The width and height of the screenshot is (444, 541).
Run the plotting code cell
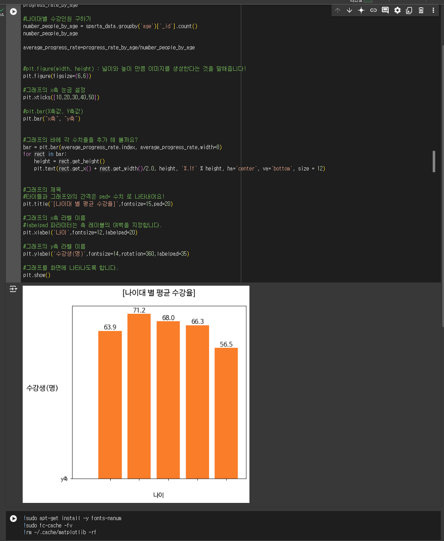pos(14,11)
